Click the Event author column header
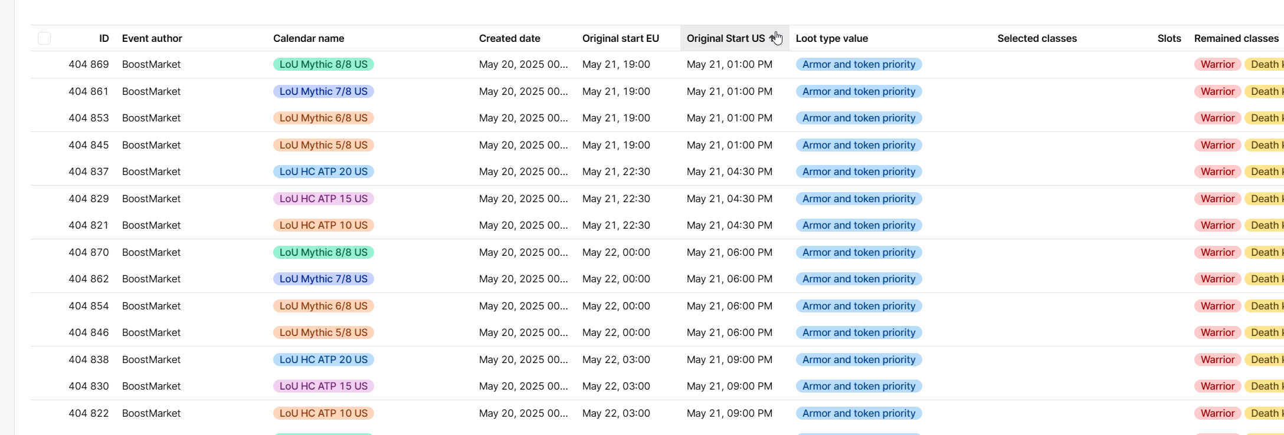The height and width of the screenshot is (435, 1284). 152,38
